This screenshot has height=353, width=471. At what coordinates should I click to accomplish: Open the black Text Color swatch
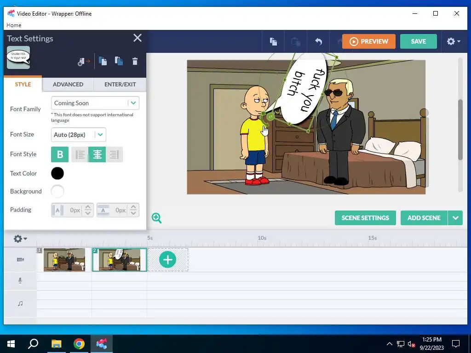tap(57, 173)
